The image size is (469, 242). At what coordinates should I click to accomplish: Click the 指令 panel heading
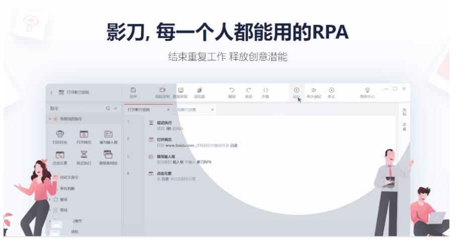point(54,109)
